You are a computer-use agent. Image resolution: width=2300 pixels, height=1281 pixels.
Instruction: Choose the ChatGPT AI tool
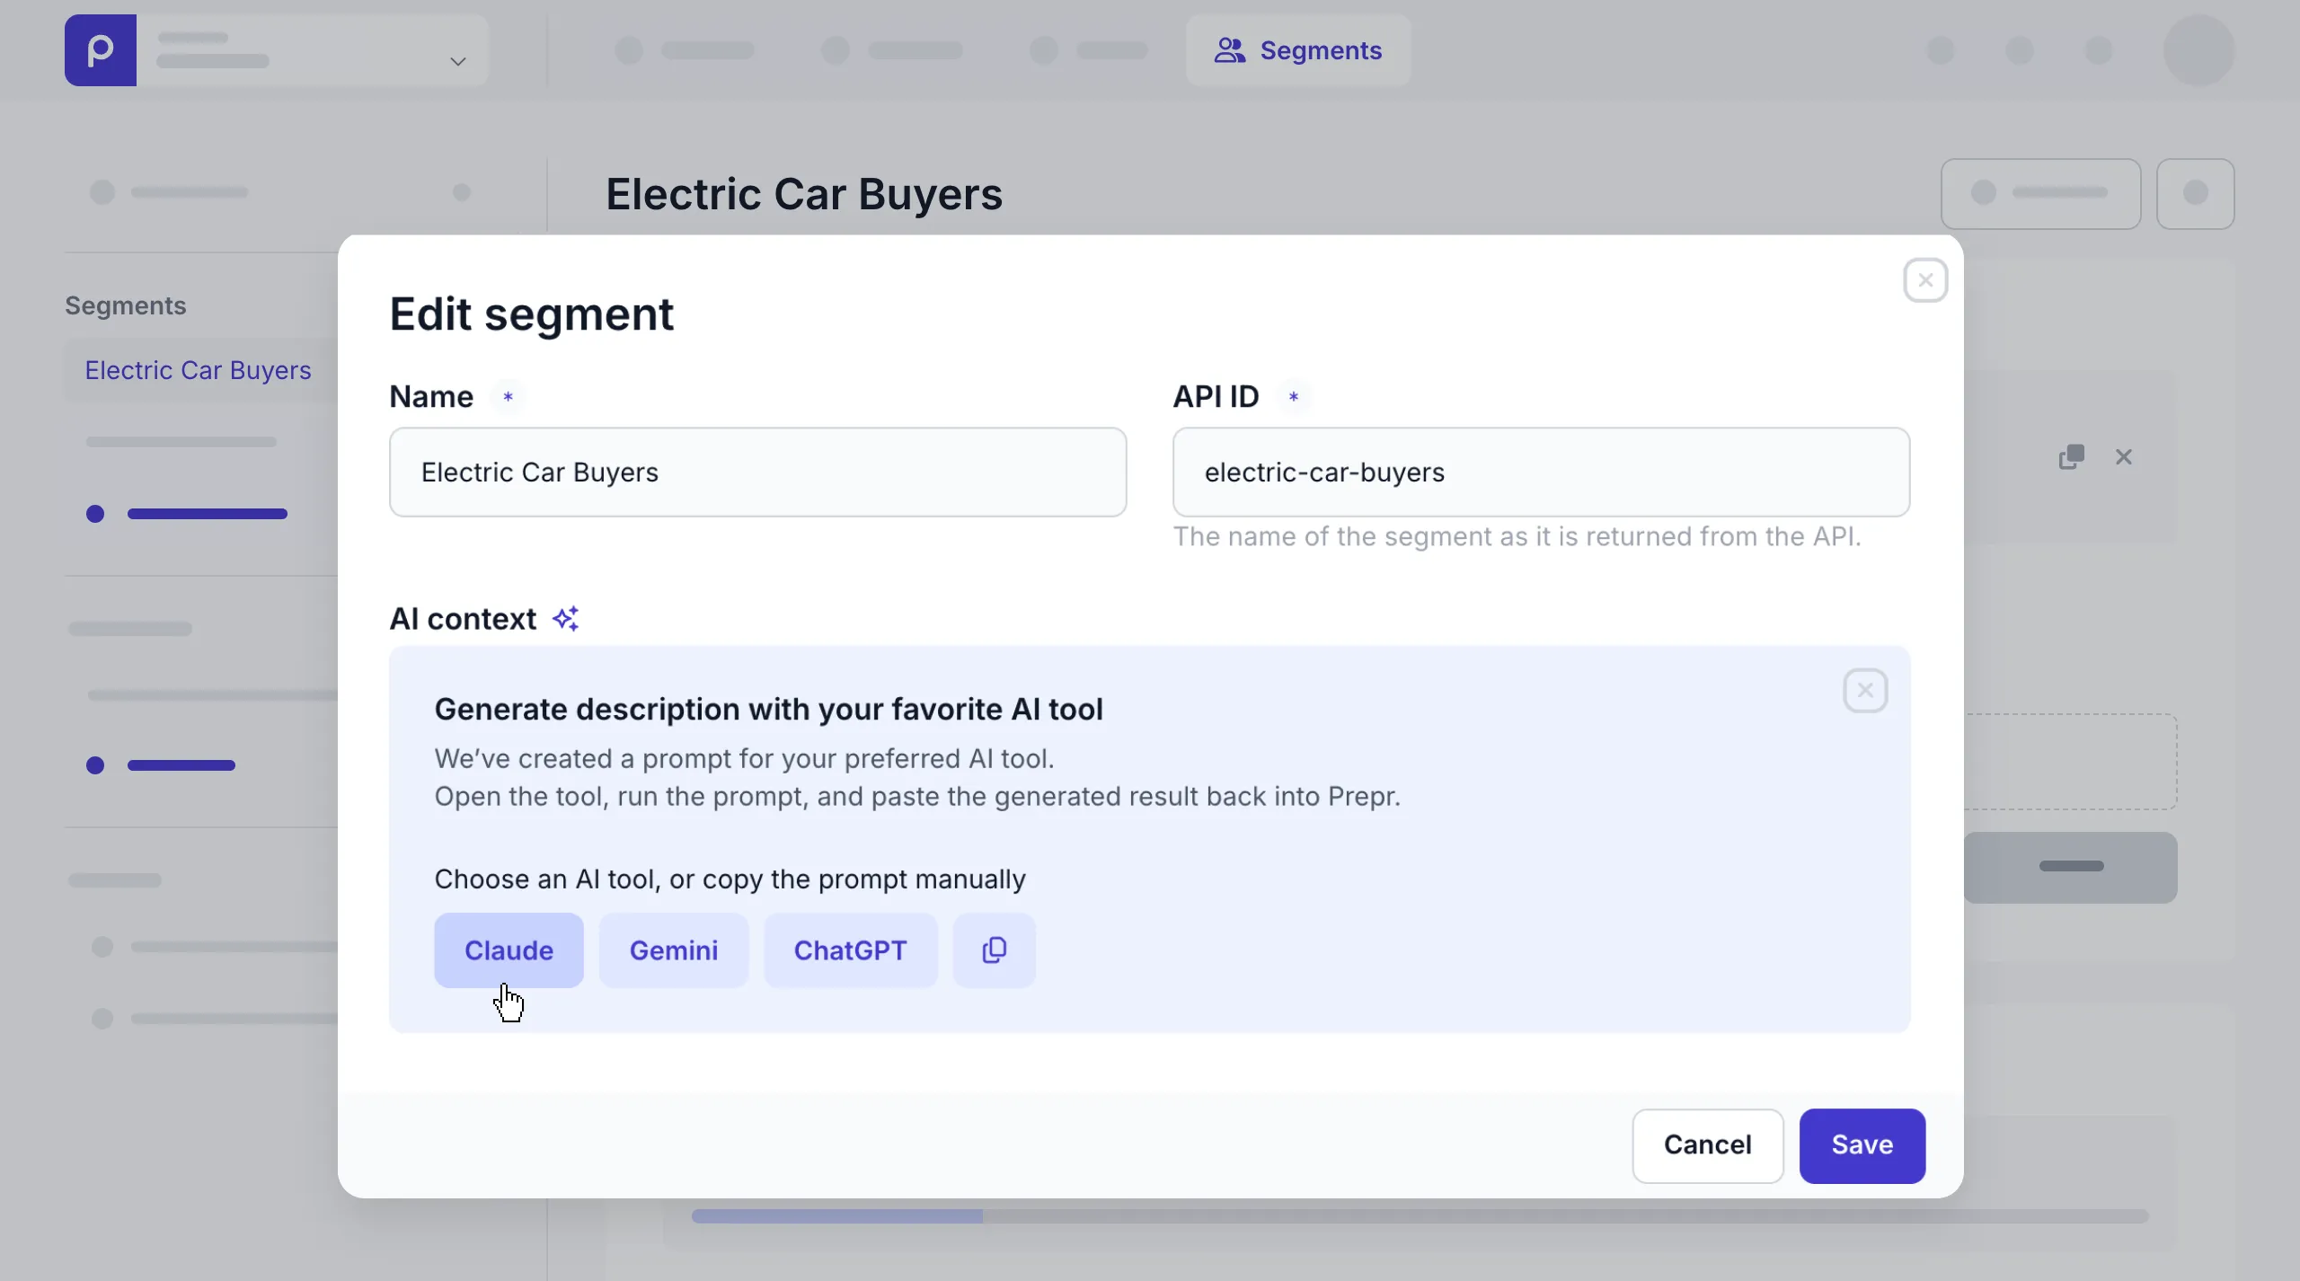coord(851,950)
